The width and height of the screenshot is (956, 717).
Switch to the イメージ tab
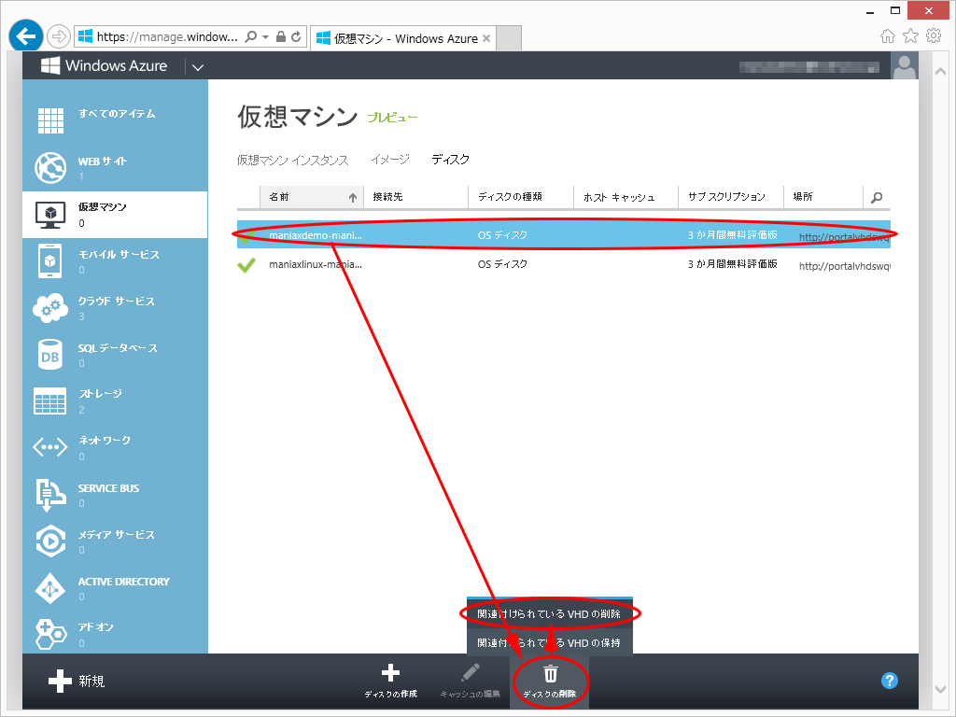(390, 160)
